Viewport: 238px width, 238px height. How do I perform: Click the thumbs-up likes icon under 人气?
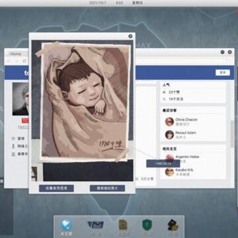point(164,92)
